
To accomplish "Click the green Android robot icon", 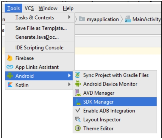I will (10, 76).
